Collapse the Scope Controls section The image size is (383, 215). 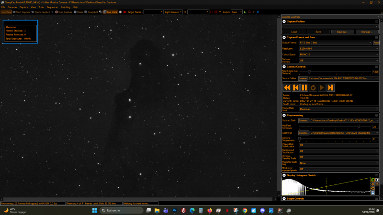coord(284,199)
